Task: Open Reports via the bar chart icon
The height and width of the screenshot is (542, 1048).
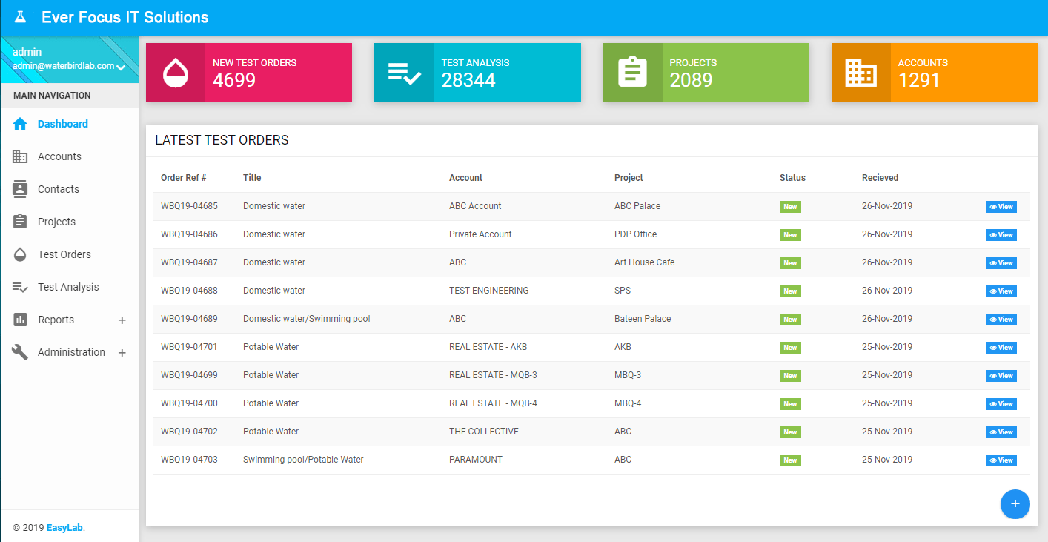Action: coord(19,319)
